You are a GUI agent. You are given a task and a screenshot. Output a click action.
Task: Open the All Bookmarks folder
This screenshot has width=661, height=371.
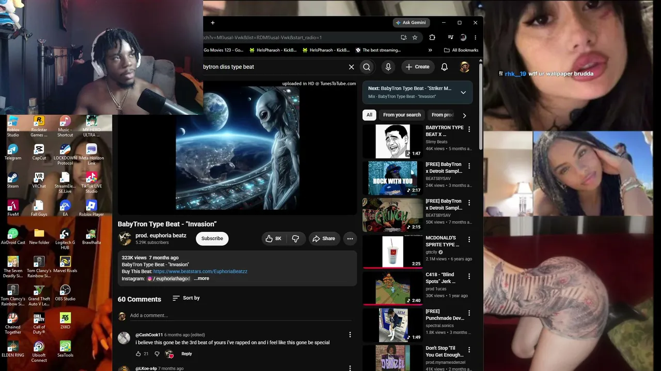point(461,50)
